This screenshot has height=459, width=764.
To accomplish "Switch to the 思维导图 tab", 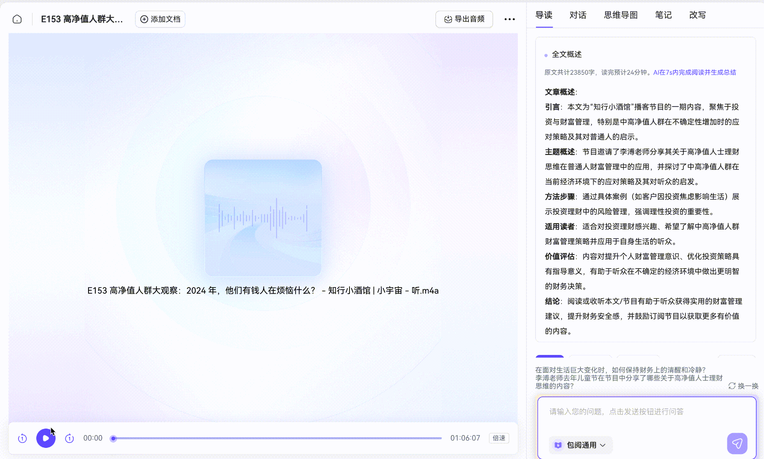I will point(620,15).
